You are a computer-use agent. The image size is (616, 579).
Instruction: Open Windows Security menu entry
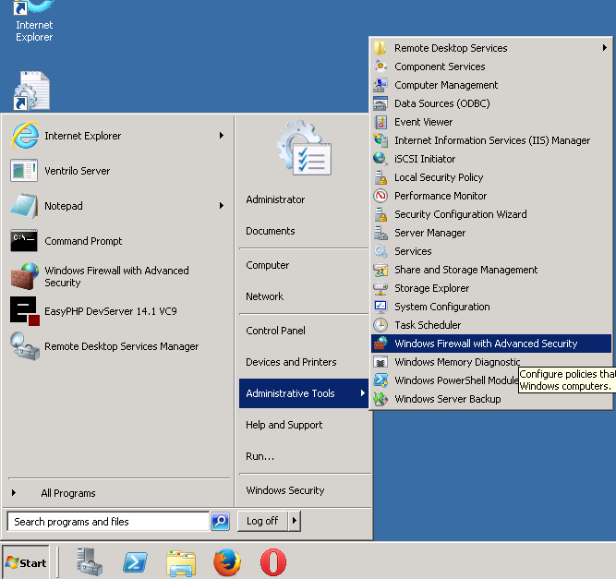click(285, 490)
